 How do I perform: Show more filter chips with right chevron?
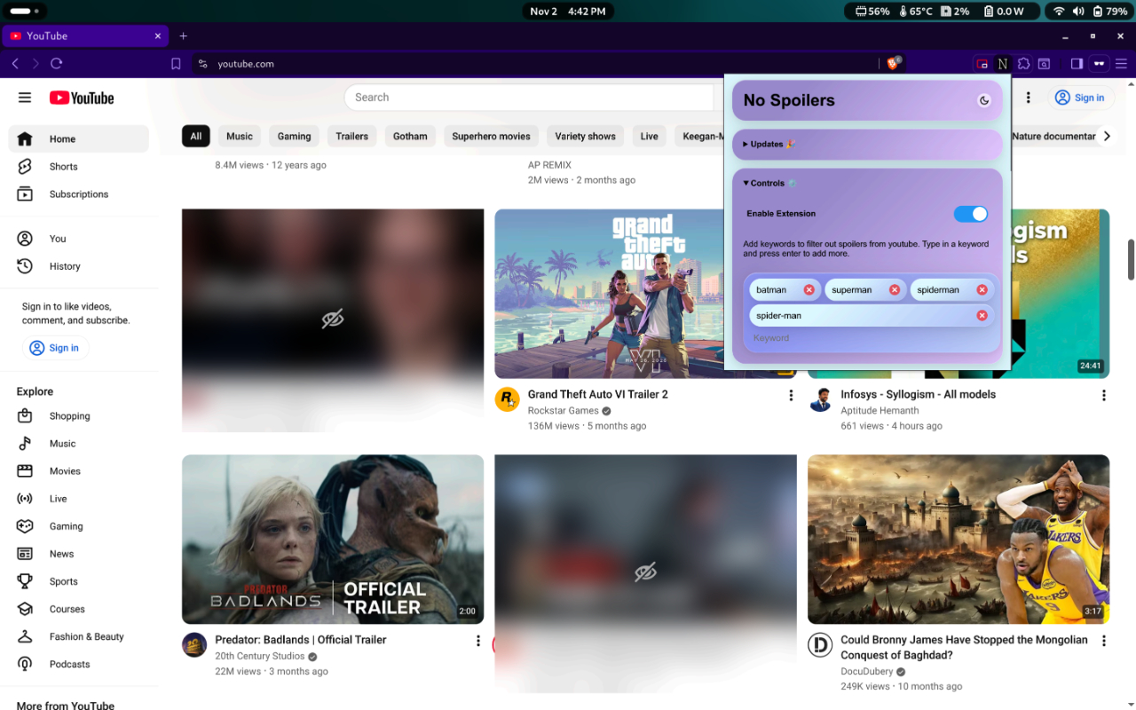click(1106, 137)
